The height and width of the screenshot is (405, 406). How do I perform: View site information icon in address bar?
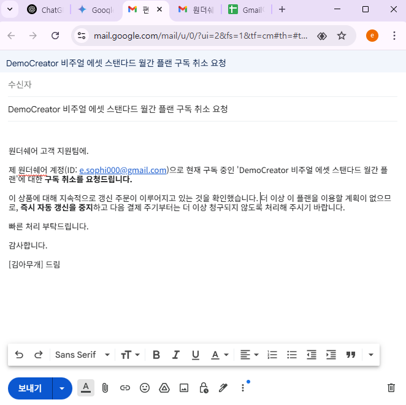pyautogui.click(x=82, y=36)
